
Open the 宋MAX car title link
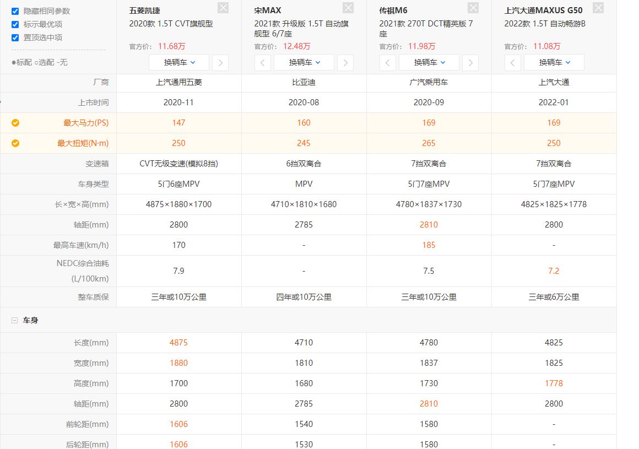pyautogui.click(x=268, y=10)
